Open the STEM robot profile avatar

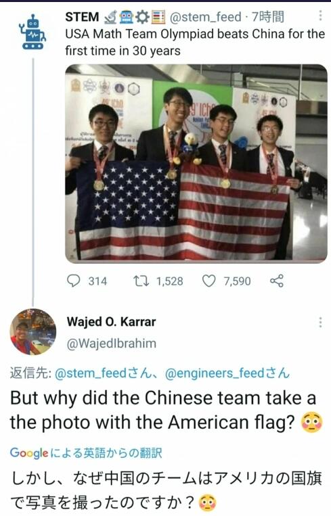pyautogui.click(x=32, y=32)
